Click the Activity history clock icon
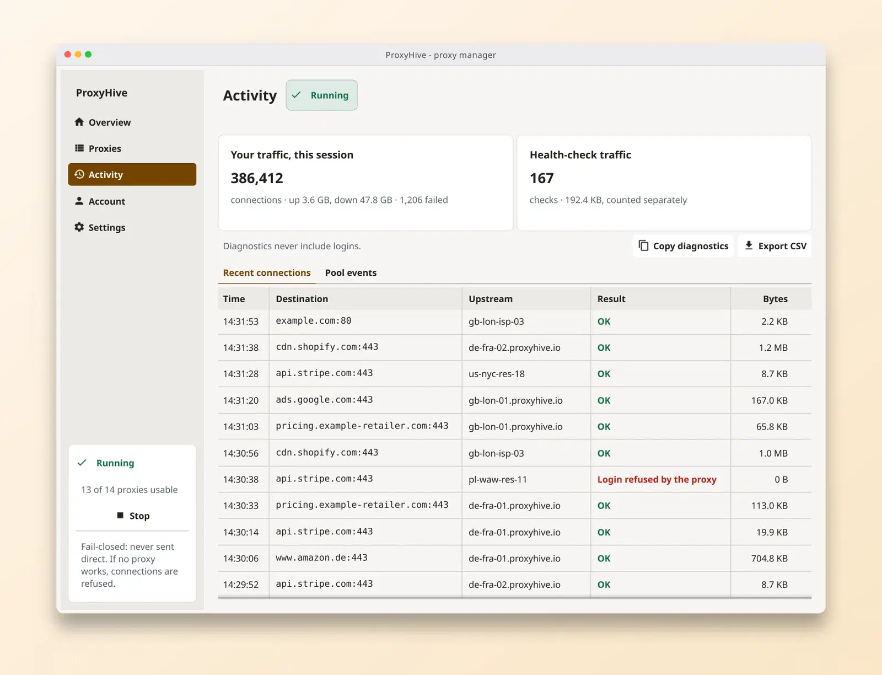882x675 pixels. click(x=79, y=174)
